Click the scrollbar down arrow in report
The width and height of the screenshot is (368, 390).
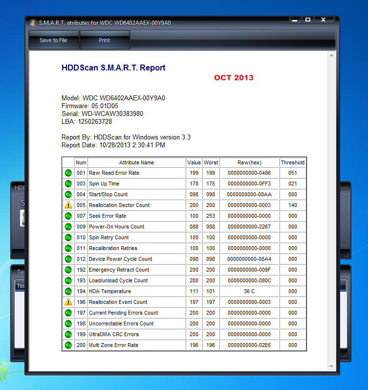click(x=331, y=367)
